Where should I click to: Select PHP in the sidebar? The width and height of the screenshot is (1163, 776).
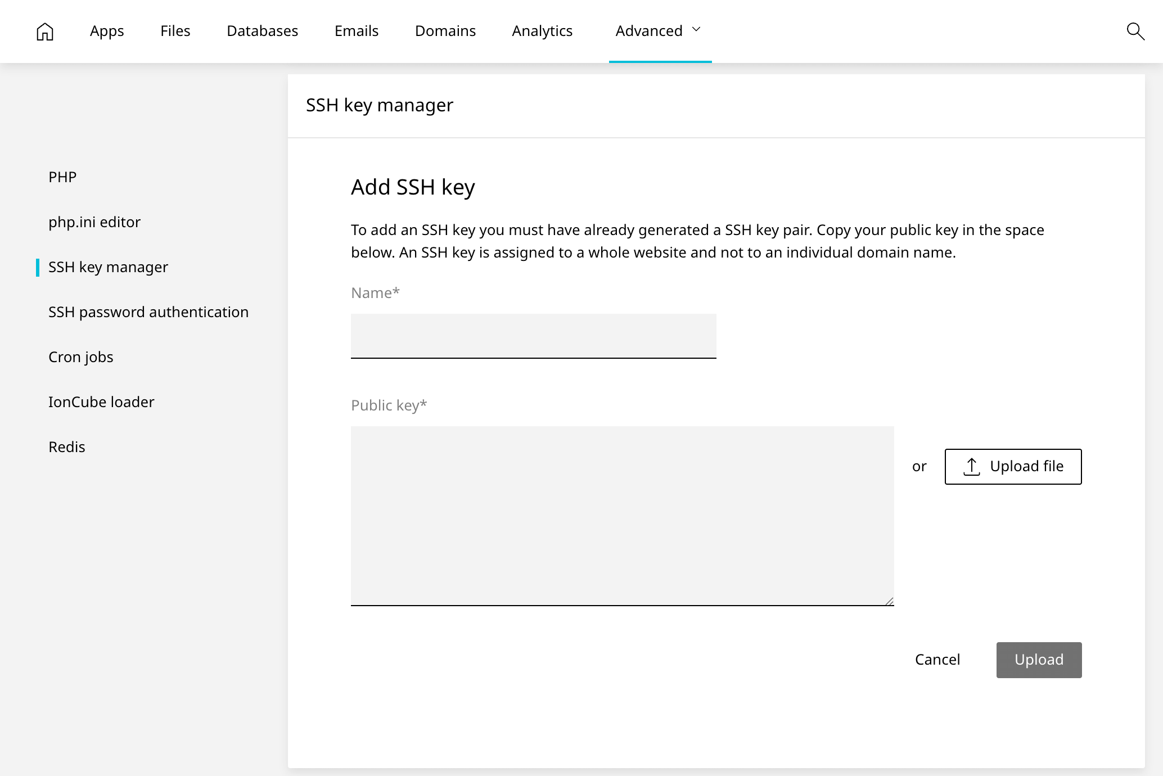(62, 177)
